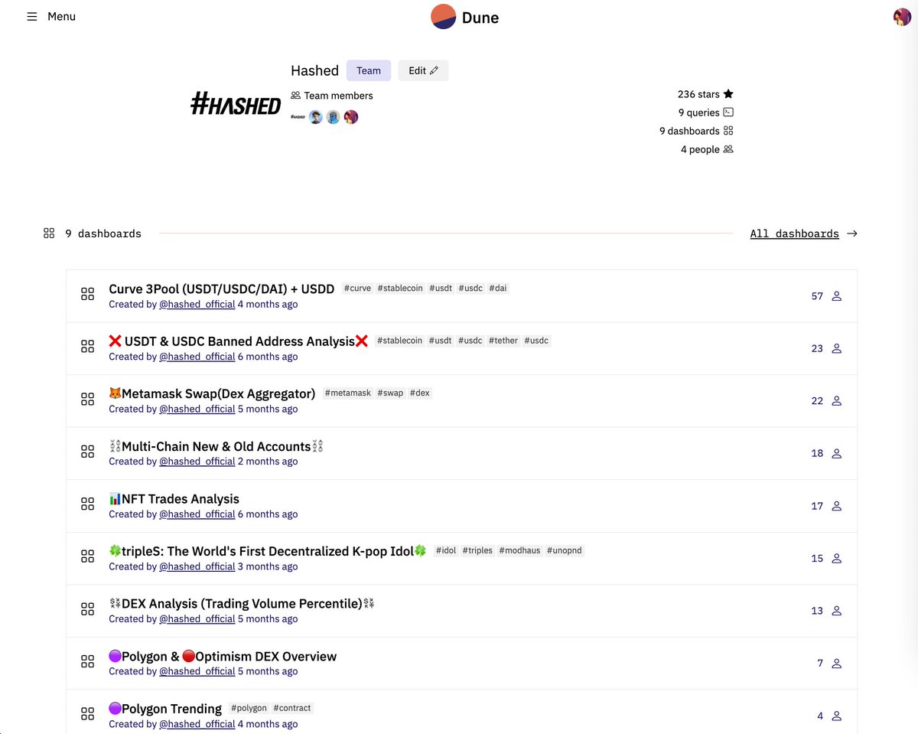The height and width of the screenshot is (734, 918).
Task: Click dashboard grid icon in Polygon & Optimism row
Action: (x=87, y=662)
